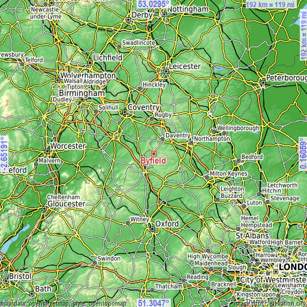Click the Maidenhead label text

[x=211, y=263]
